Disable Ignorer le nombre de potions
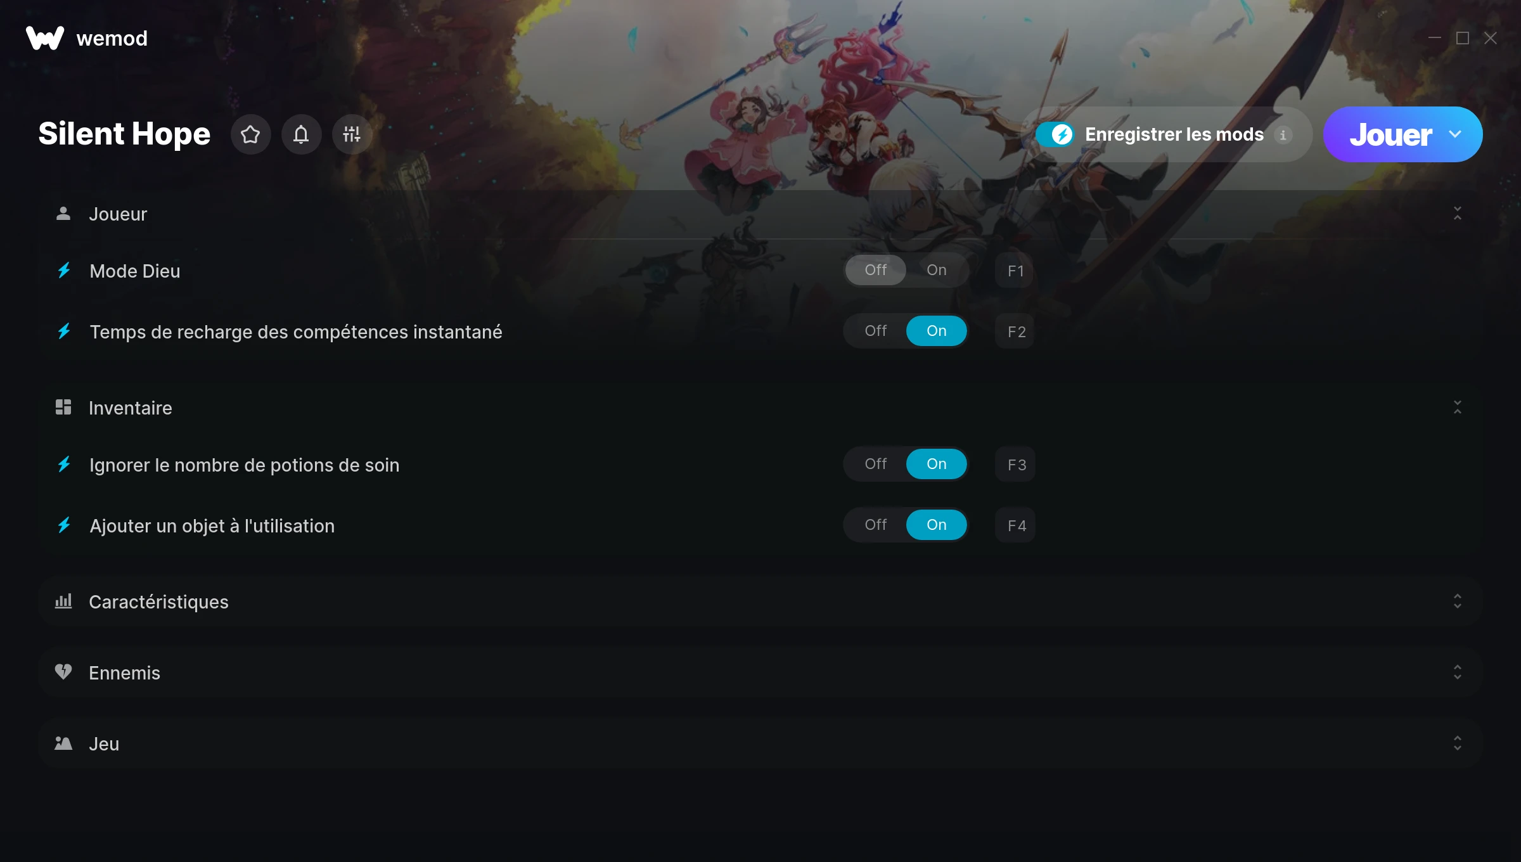This screenshot has height=862, width=1521. coord(876,464)
